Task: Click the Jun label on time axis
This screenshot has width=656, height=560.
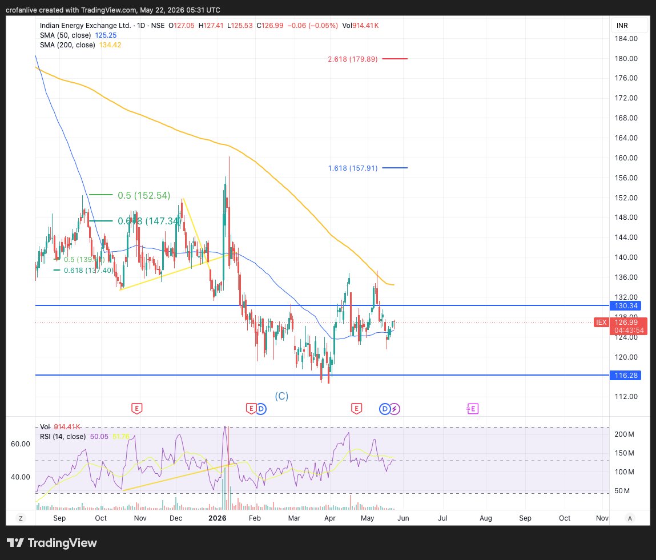Action: pyautogui.click(x=403, y=518)
